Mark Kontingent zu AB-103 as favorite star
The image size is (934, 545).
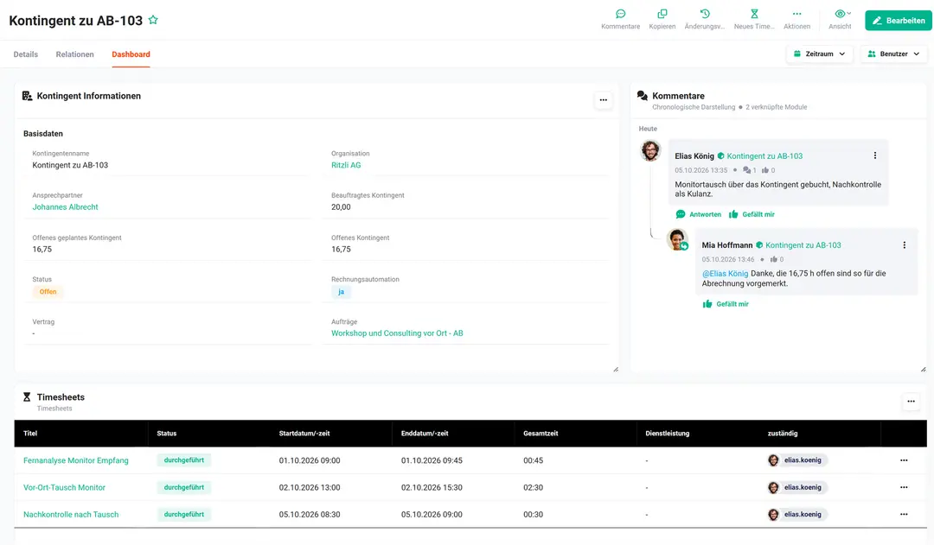pos(153,20)
